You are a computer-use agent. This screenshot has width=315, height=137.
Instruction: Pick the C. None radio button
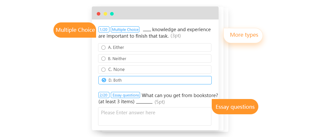tap(103, 69)
